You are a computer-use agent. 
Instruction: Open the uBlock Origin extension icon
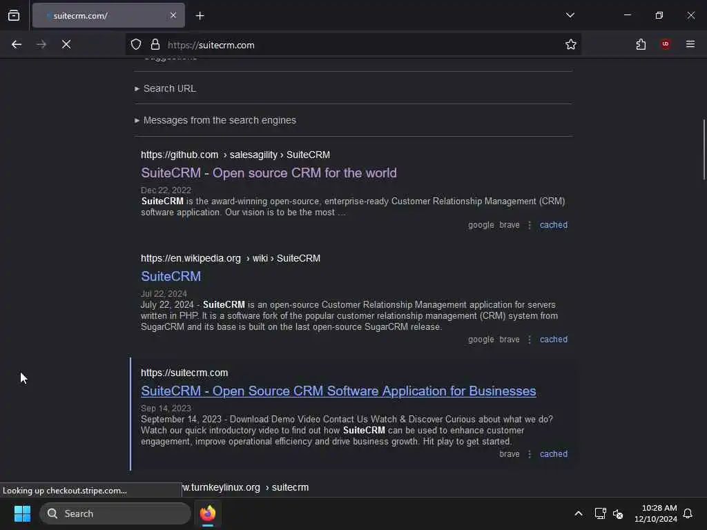pyautogui.click(x=666, y=44)
